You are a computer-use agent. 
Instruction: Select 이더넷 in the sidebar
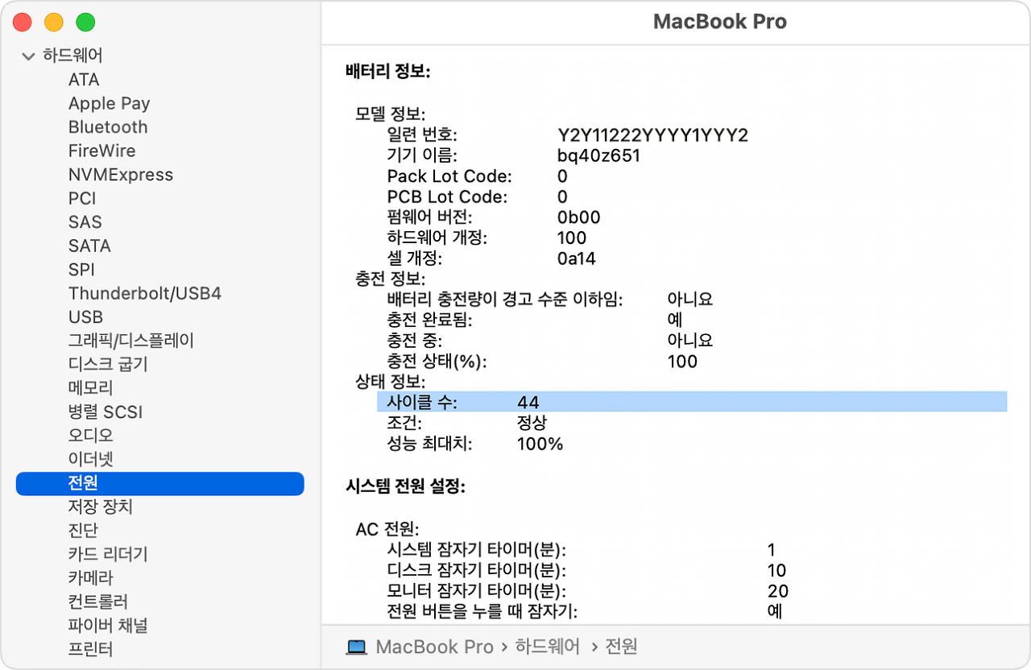[91, 459]
